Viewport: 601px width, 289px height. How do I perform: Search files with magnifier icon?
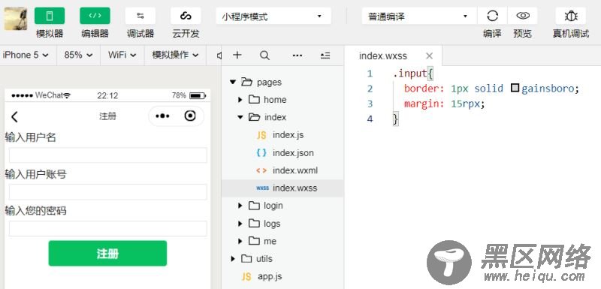click(x=264, y=55)
